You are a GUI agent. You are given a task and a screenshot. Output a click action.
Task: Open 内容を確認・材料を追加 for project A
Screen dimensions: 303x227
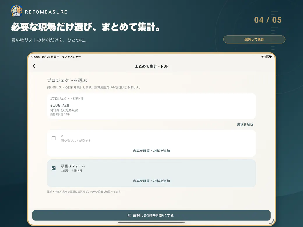(x=151, y=151)
